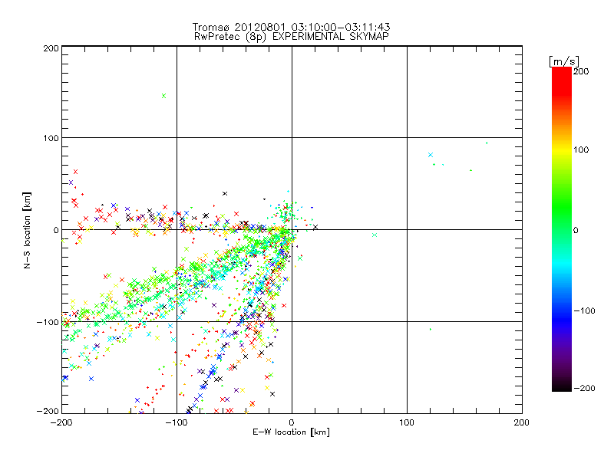Click the cyan cross marker near E-W 120, N-S 80

[431, 155]
